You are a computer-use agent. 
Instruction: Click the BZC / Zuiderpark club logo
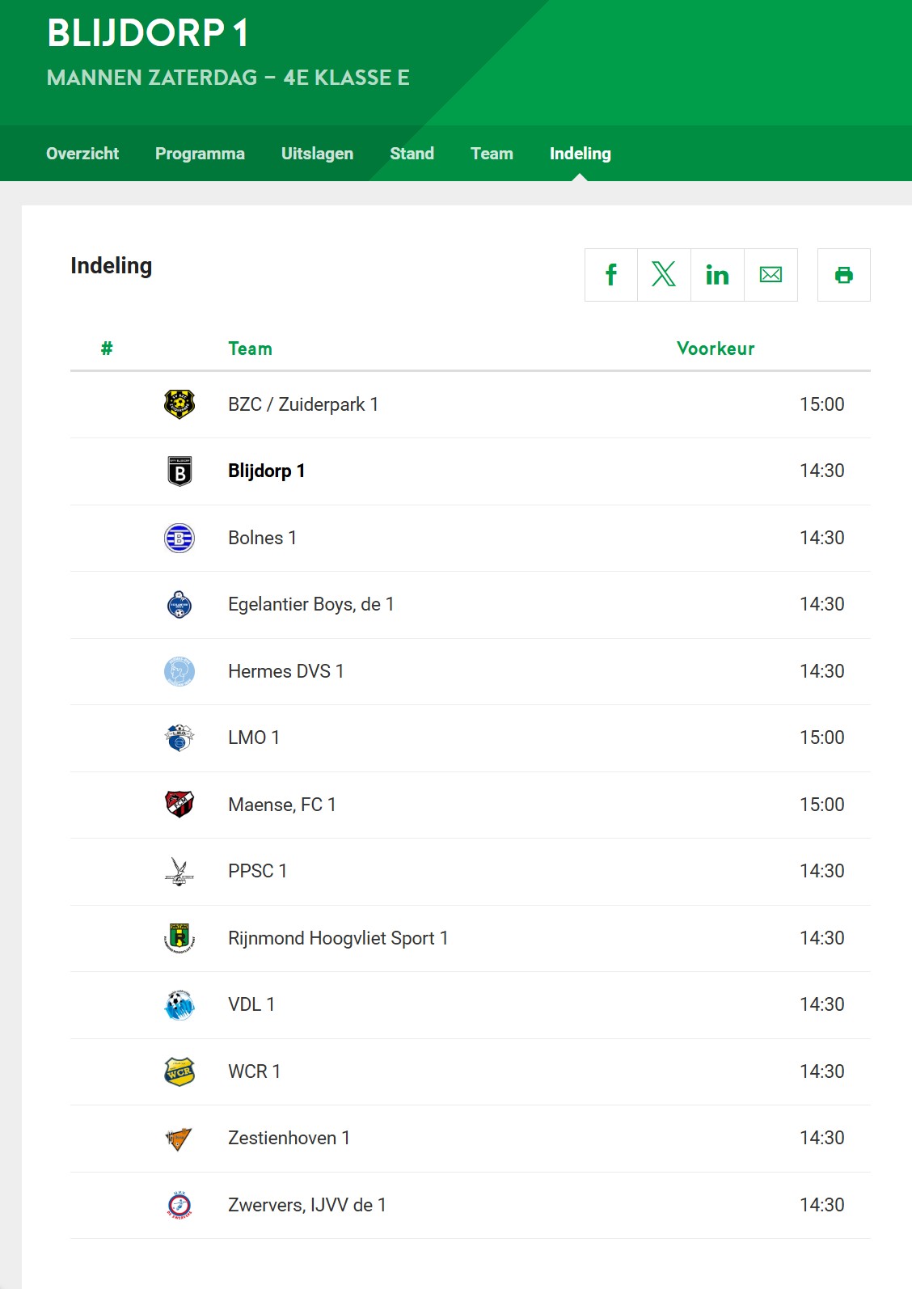[x=179, y=404]
